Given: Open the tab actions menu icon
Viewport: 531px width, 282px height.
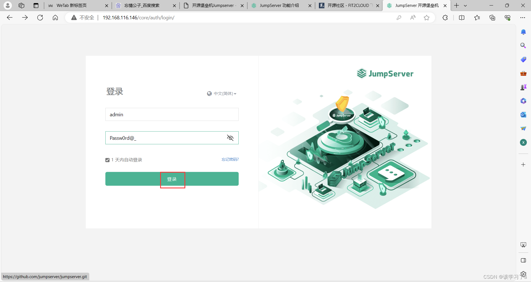Looking at the screenshot, I should (36, 5).
